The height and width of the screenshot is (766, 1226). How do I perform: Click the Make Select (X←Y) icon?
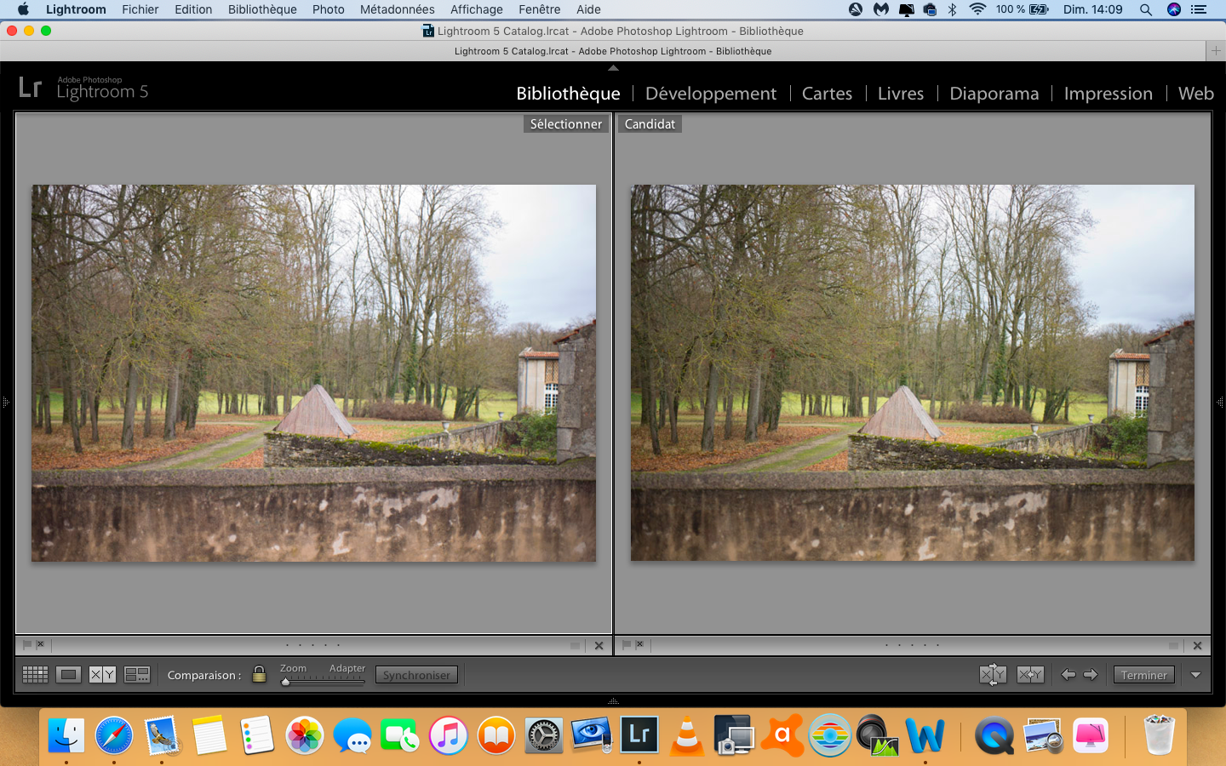[1030, 675]
